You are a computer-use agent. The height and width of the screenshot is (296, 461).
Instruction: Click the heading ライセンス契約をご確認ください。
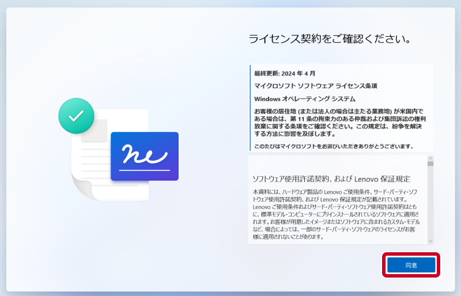pyautogui.click(x=330, y=39)
